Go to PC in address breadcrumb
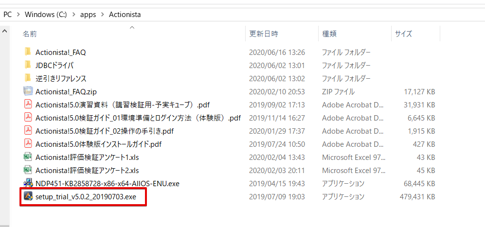The width and height of the screenshot is (485, 227). [x=8, y=15]
